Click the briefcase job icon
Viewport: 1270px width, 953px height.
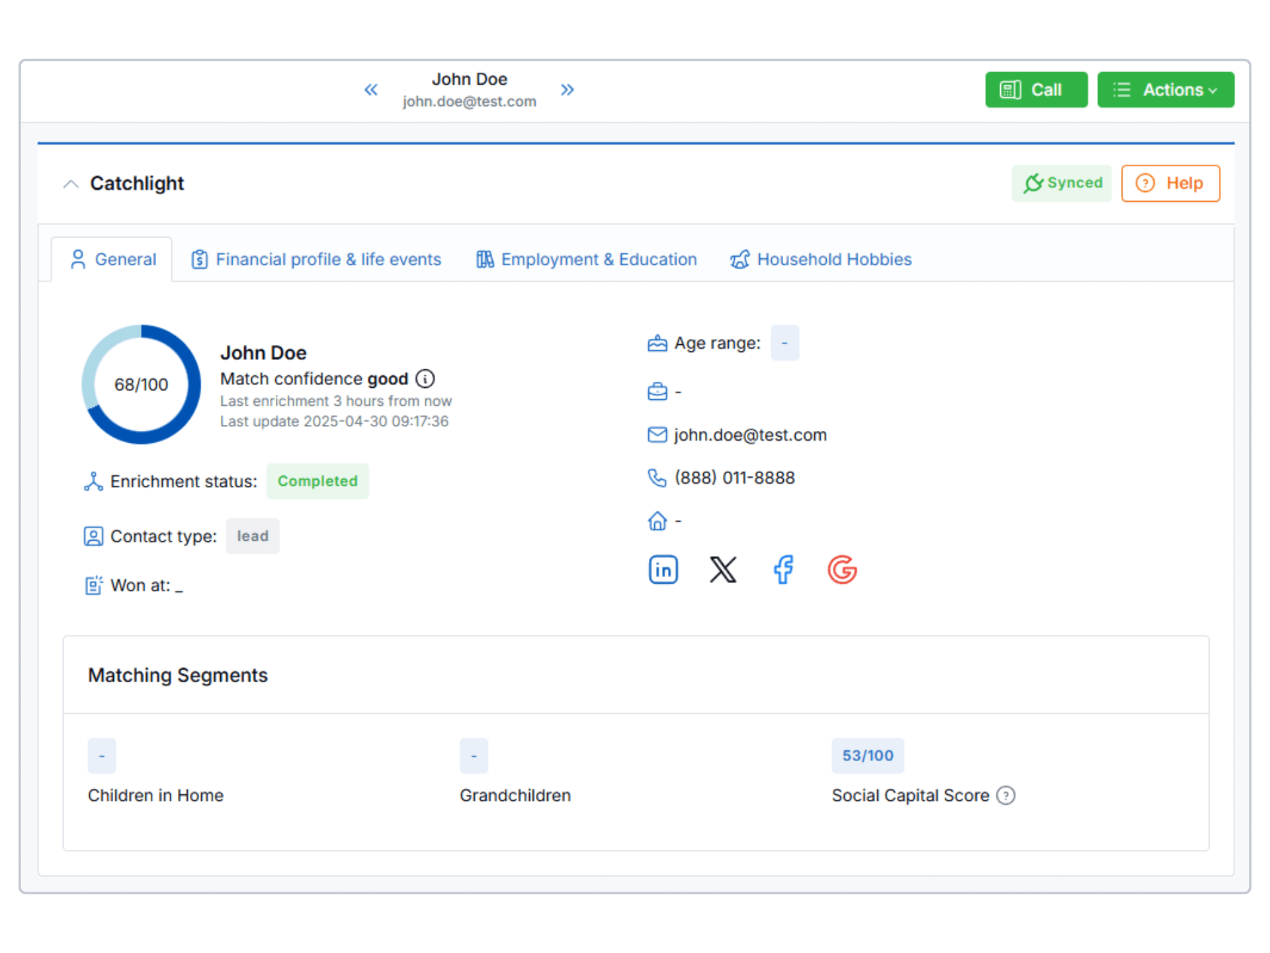[x=657, y=392]
